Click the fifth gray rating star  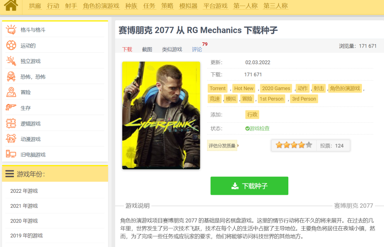[x=309, y=145]
